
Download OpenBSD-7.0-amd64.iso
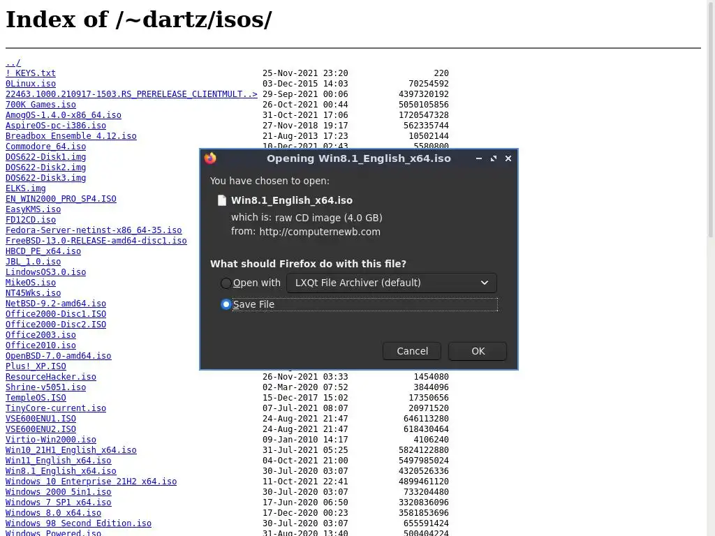click(x=59, y=357)
